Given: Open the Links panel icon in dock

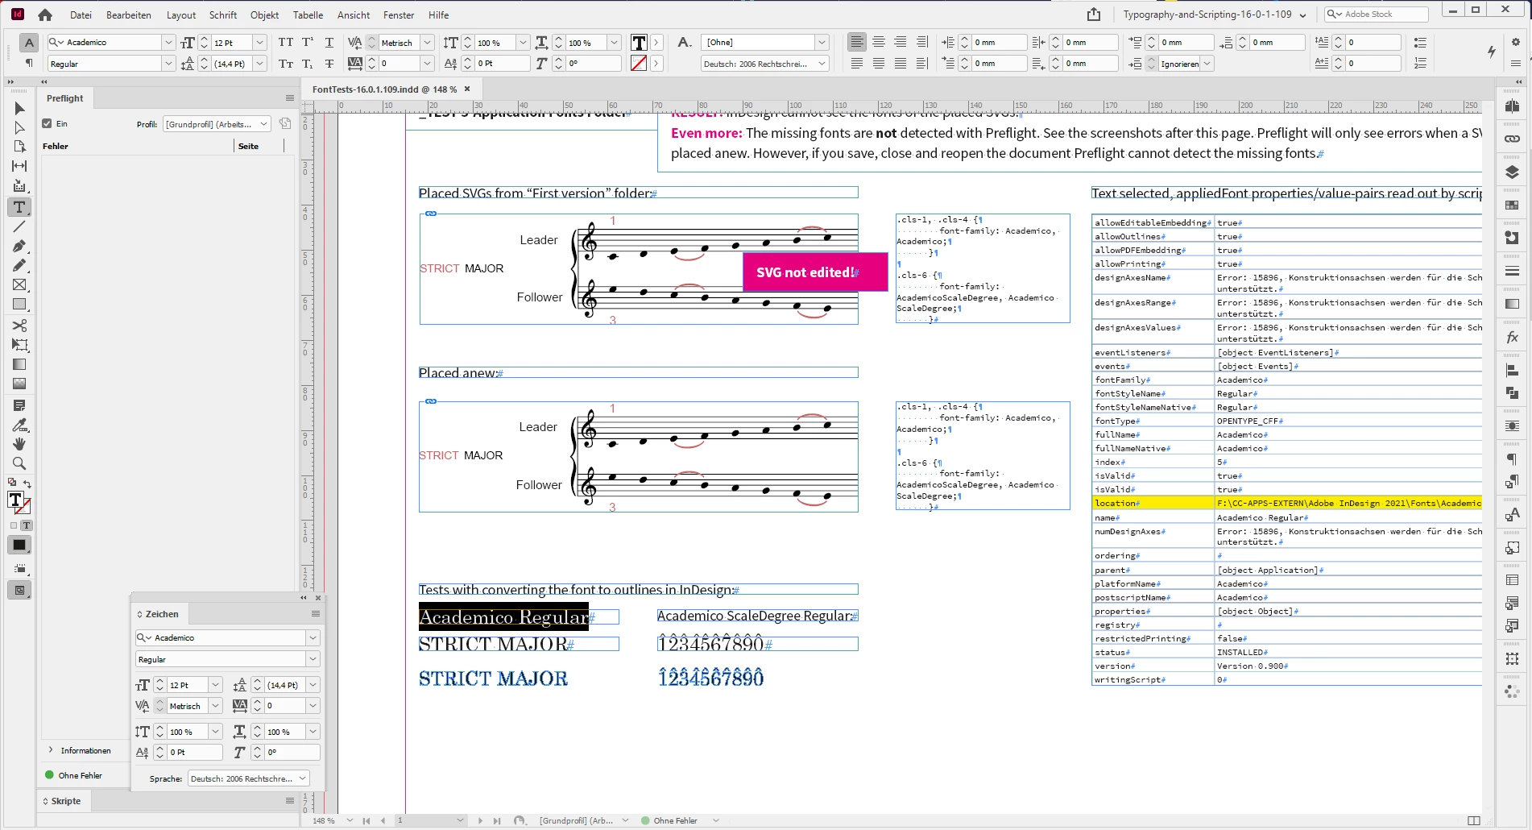Looking at the screenshot, I should click(x=1512, y=139).
